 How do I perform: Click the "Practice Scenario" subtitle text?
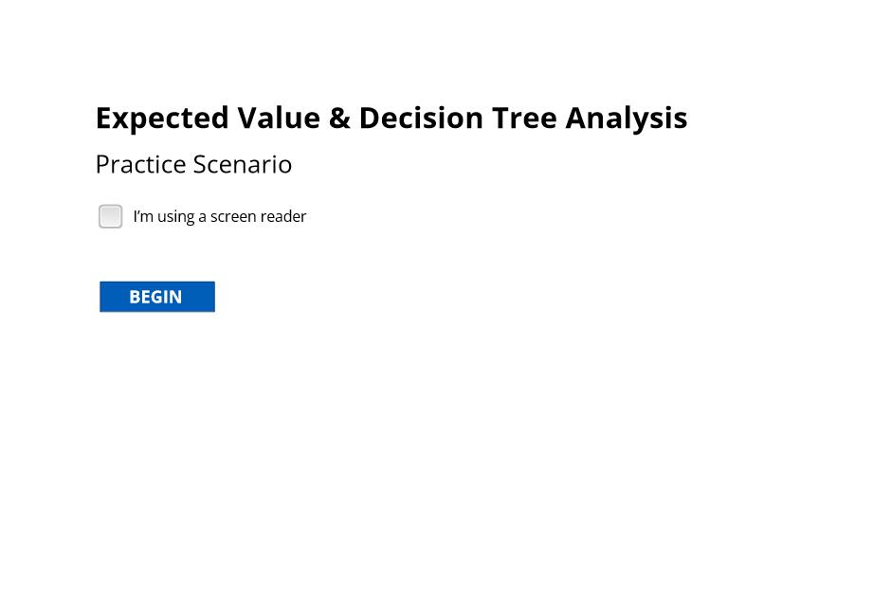pos(193,165)
